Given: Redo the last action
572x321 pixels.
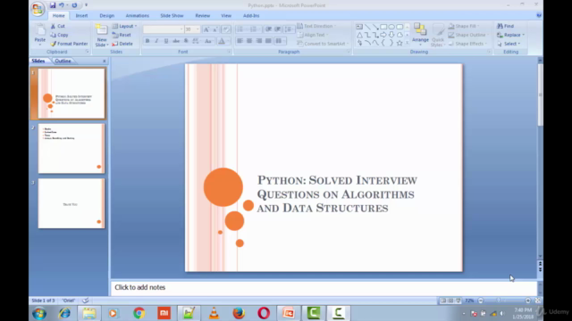Looking at the screenshot, I should click(74, 5).
